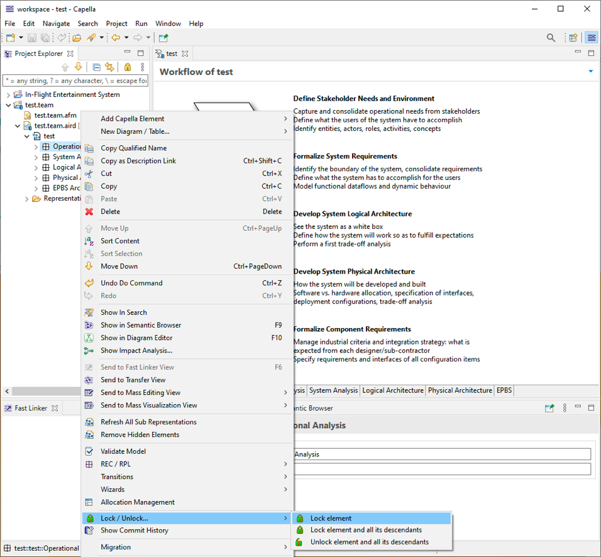This screenshot has width=601, height=557.
Task: Collapse the test.team project node
Action: [x=8, y=105]
